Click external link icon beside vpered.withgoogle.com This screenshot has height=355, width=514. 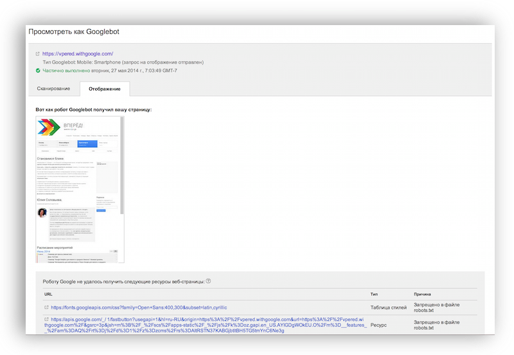point(37,54)
